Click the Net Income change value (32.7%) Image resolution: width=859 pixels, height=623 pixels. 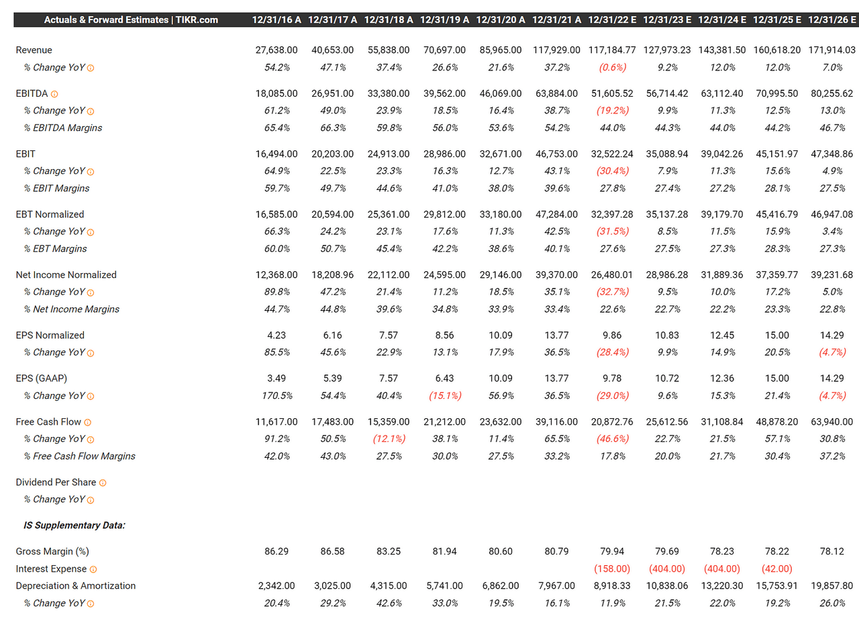(x=612, y=292)
